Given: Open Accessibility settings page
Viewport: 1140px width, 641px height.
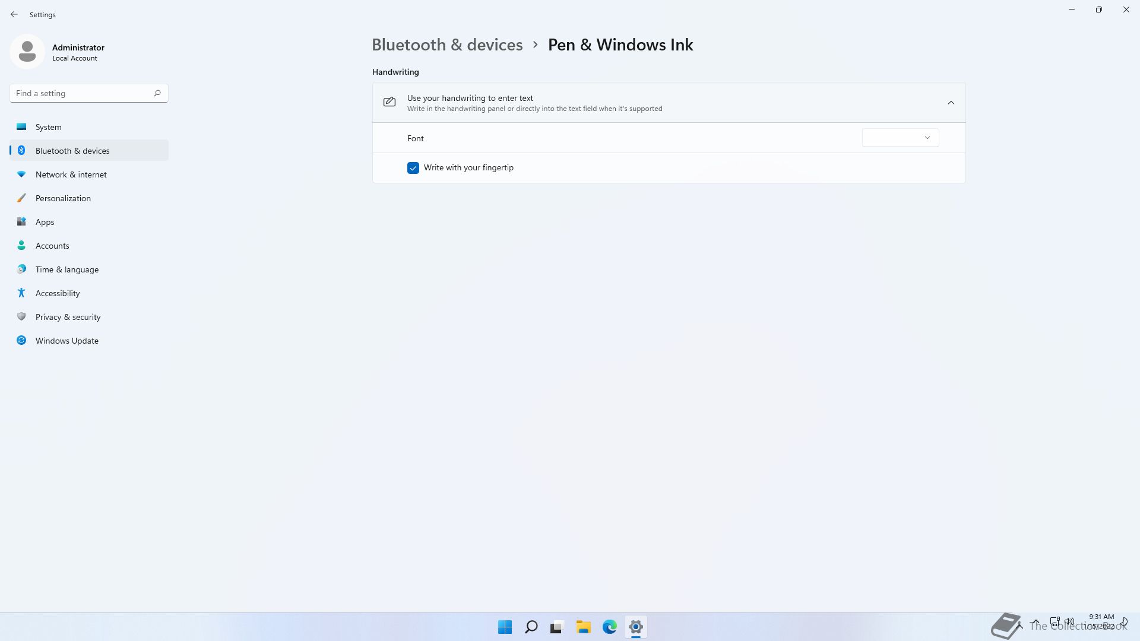Looking at the screenshot, I should 89,293.
